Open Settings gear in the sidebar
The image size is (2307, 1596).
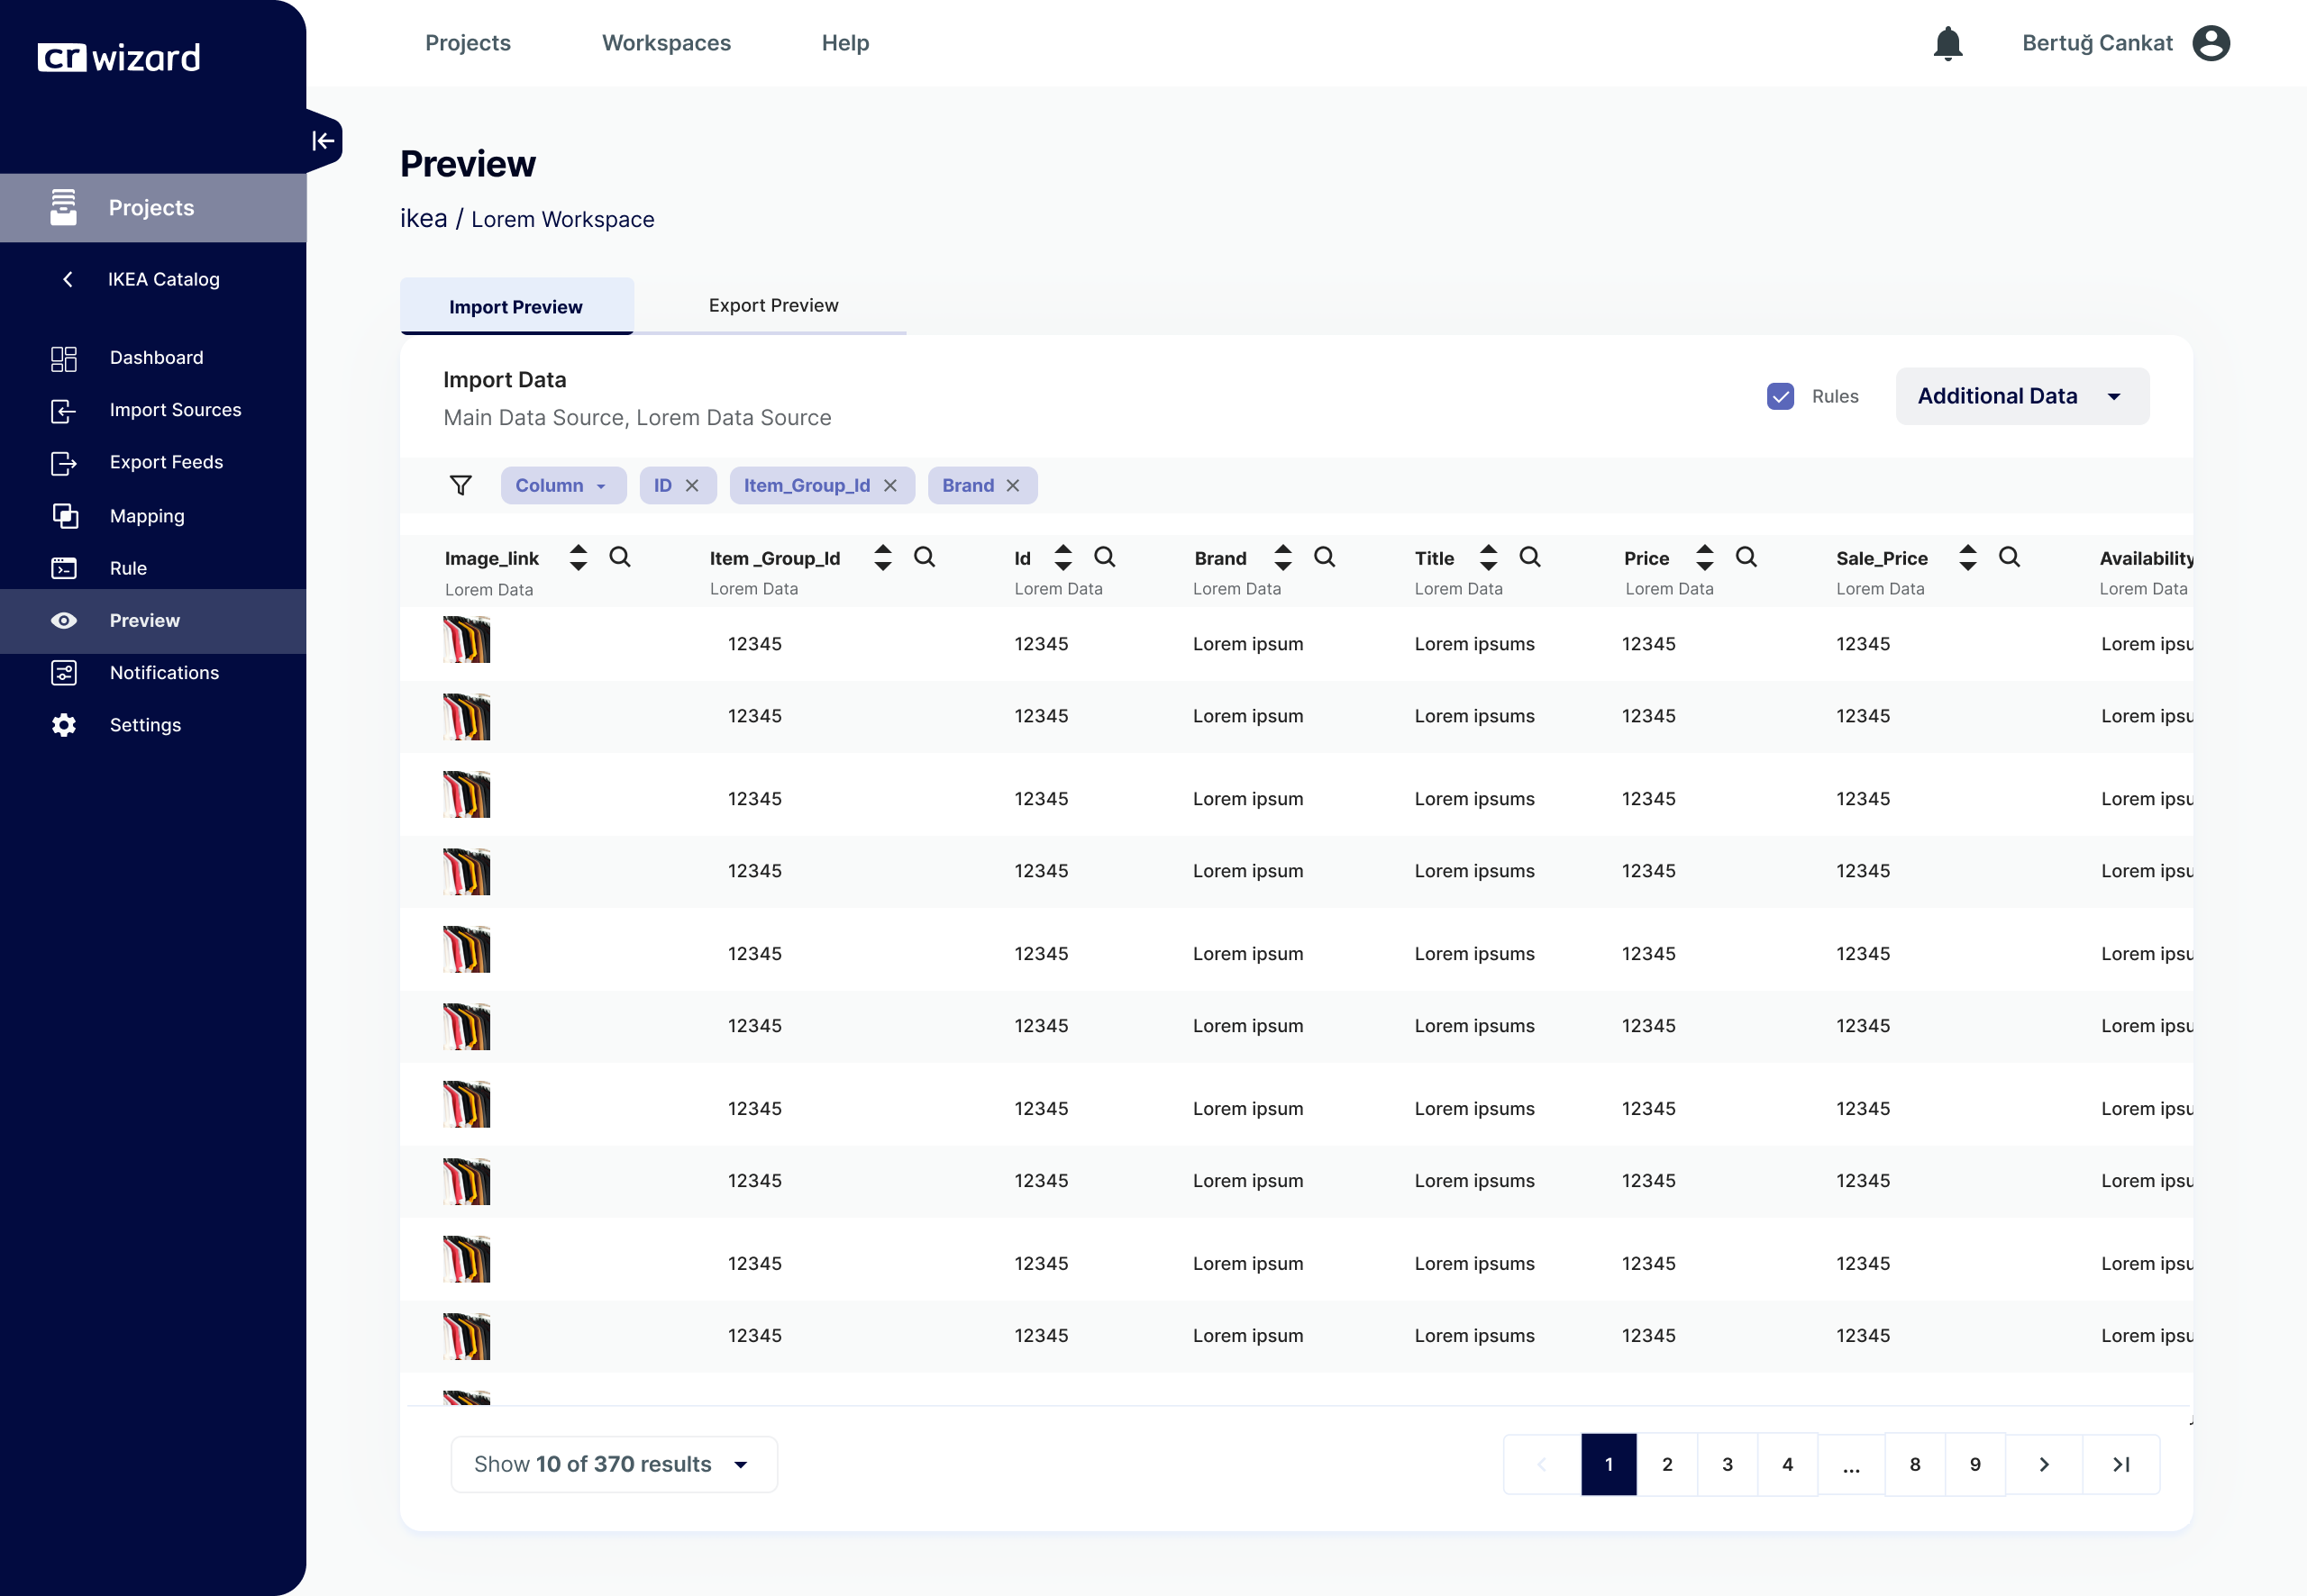(x=64, y=725)
